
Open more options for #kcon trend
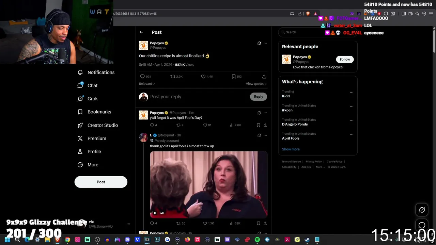pyautogui.click(x=352, y=107)
